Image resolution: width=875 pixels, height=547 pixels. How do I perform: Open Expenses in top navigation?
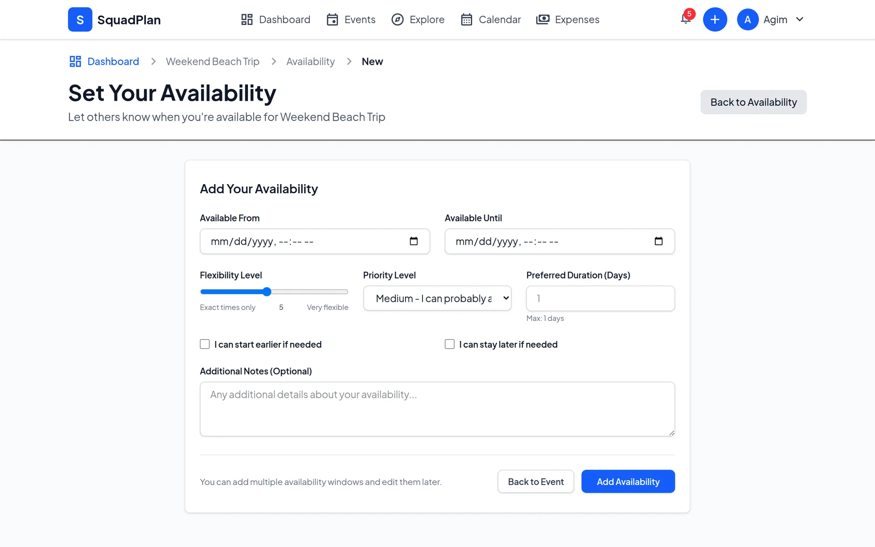pyautogui.click(x=568, y=20)
